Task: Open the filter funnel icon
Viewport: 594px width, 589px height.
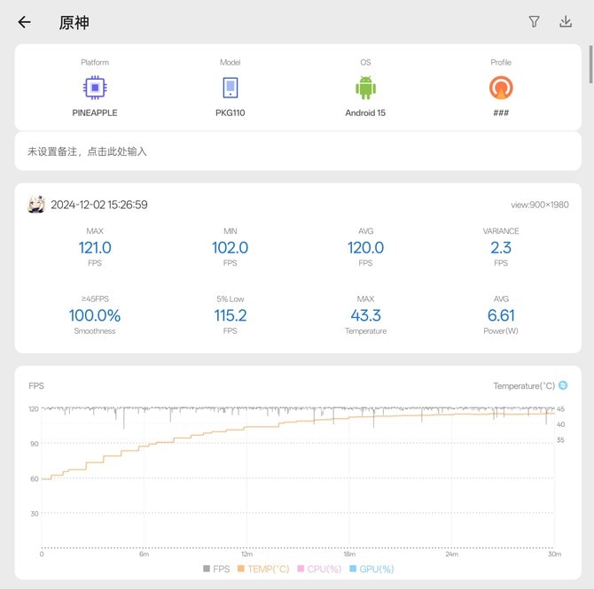Action: tap(534, 22)
